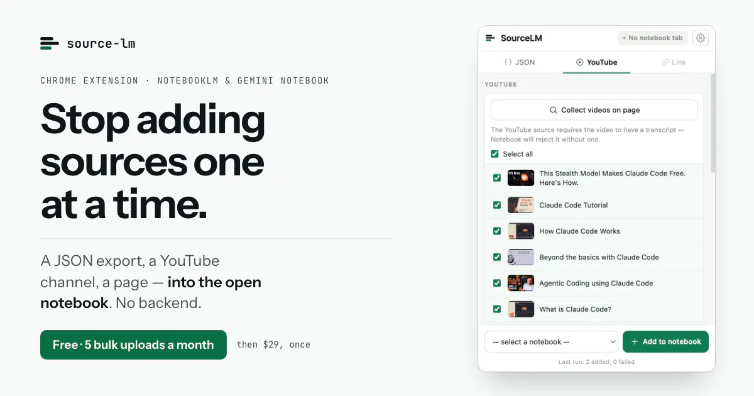This screenshot has width=754, height=396.
Task: Click the 'then $29, once' text
Action: pos(273,344)
